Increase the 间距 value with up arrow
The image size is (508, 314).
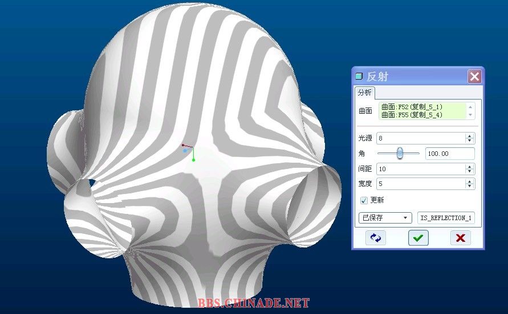(x=470, y=166)
